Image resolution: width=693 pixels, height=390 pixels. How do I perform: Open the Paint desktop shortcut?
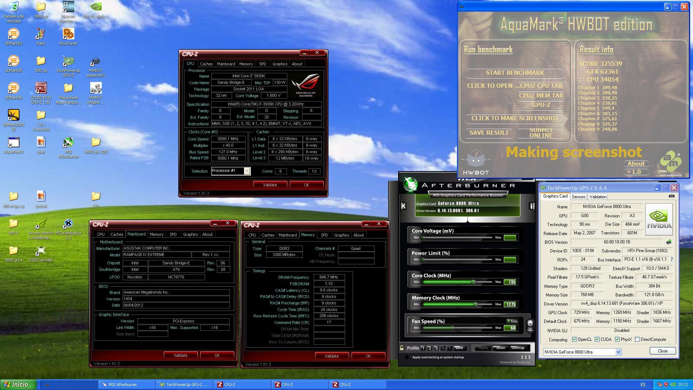click(x=41, y=37)
